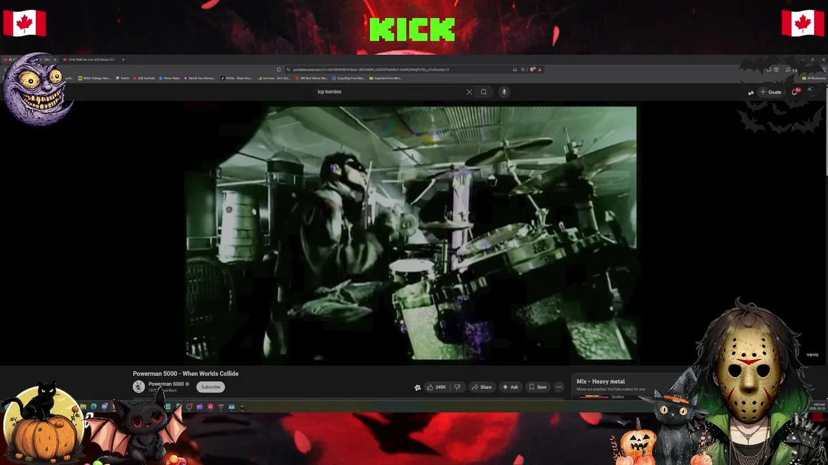Open the Watch Free Movies bookmark
The width and height of the screenshot is (828, 465).
point(200,78)
